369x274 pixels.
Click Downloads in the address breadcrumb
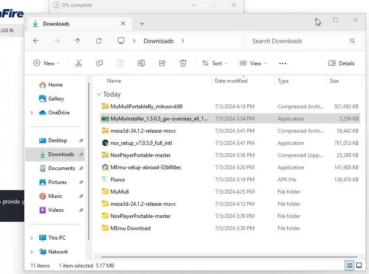(x=159, y=41)
